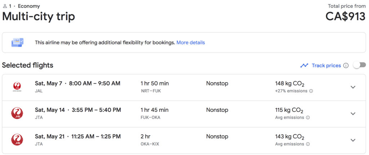Screen dimensions: 369x155
Task: Click the Track prices label
Action: (326, 65)
